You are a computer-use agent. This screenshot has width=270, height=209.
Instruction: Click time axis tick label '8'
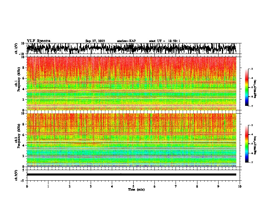197,186
